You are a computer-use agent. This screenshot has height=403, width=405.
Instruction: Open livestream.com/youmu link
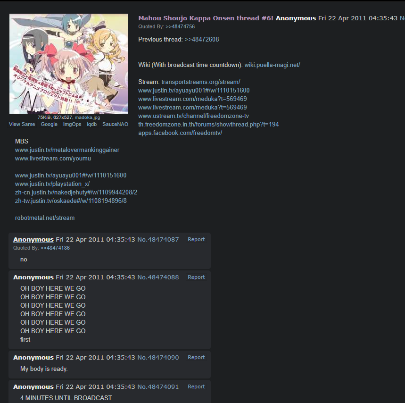[x=53, y=159]
